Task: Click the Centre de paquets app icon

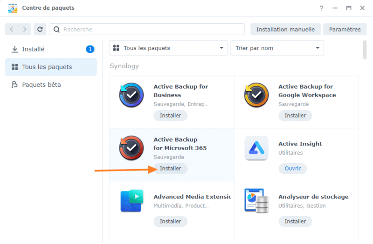Action: (x=13, y=8)
